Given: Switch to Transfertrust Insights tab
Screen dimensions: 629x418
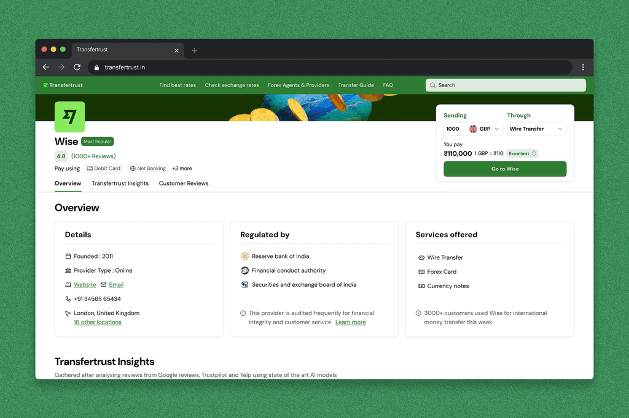Looking at the screenshot, I should [x=120, y=183].
